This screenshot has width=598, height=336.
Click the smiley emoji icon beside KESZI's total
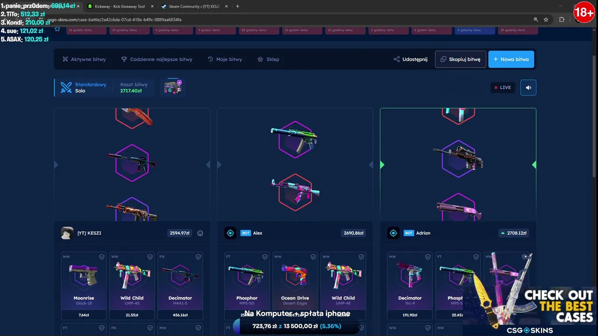(200, 233)
